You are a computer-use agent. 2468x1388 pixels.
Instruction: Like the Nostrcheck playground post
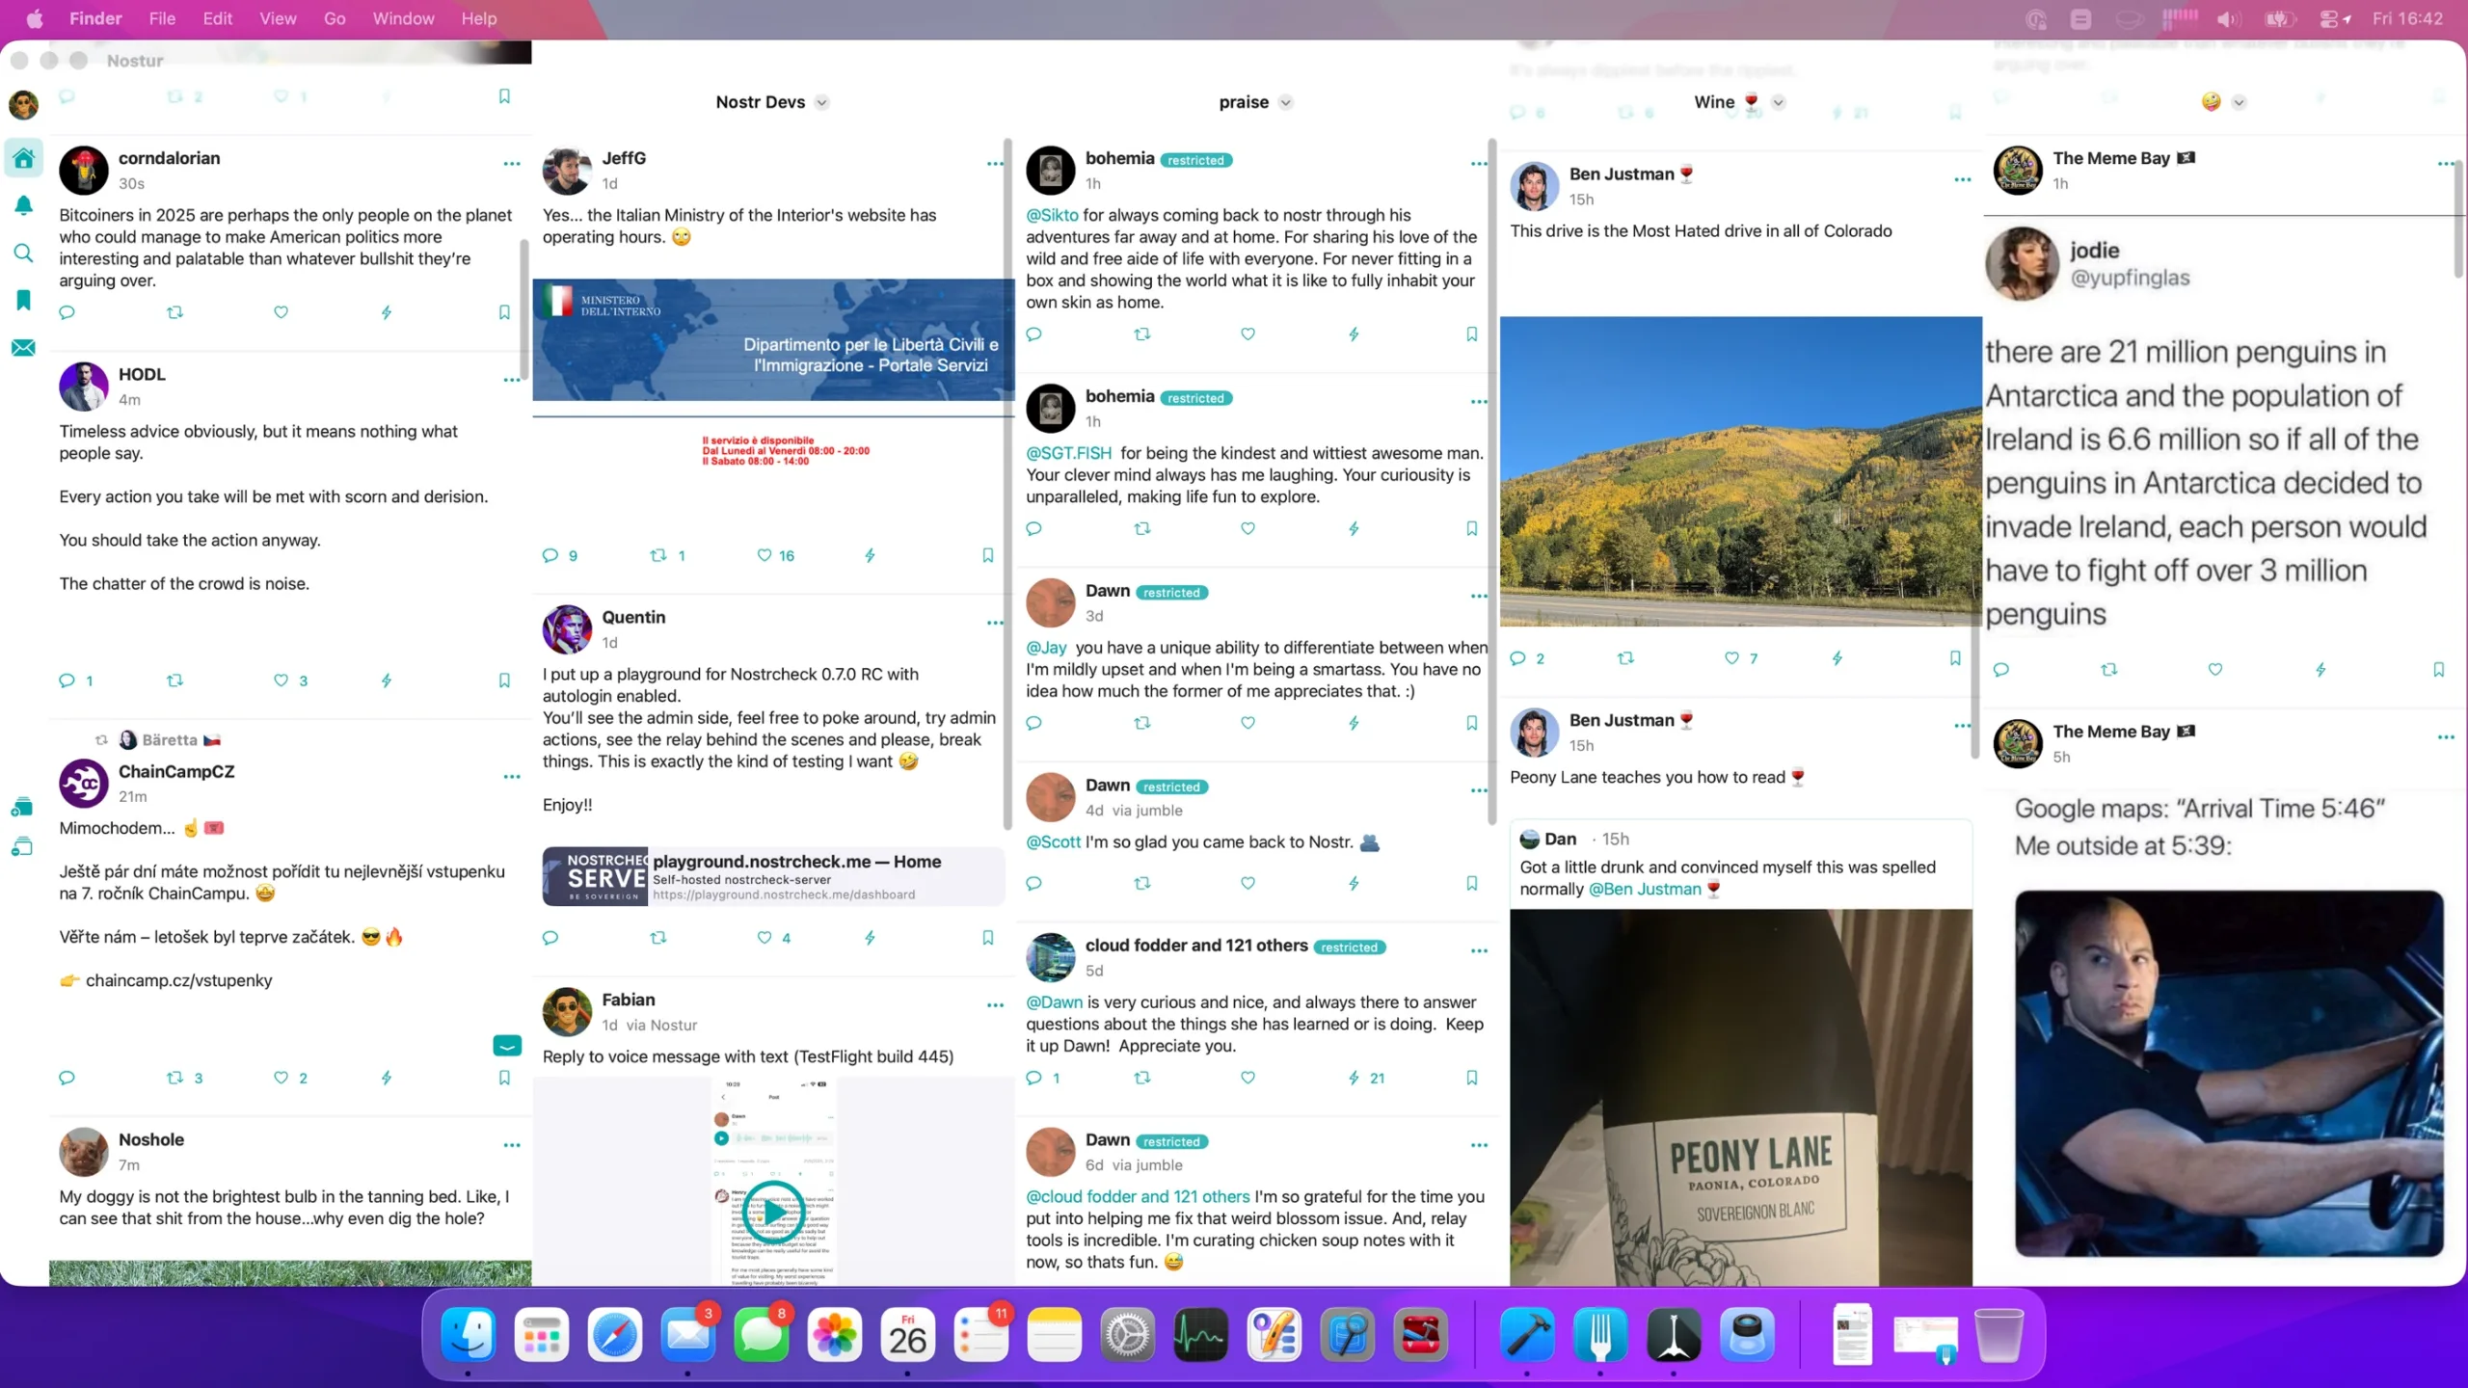tap(765, 938)
